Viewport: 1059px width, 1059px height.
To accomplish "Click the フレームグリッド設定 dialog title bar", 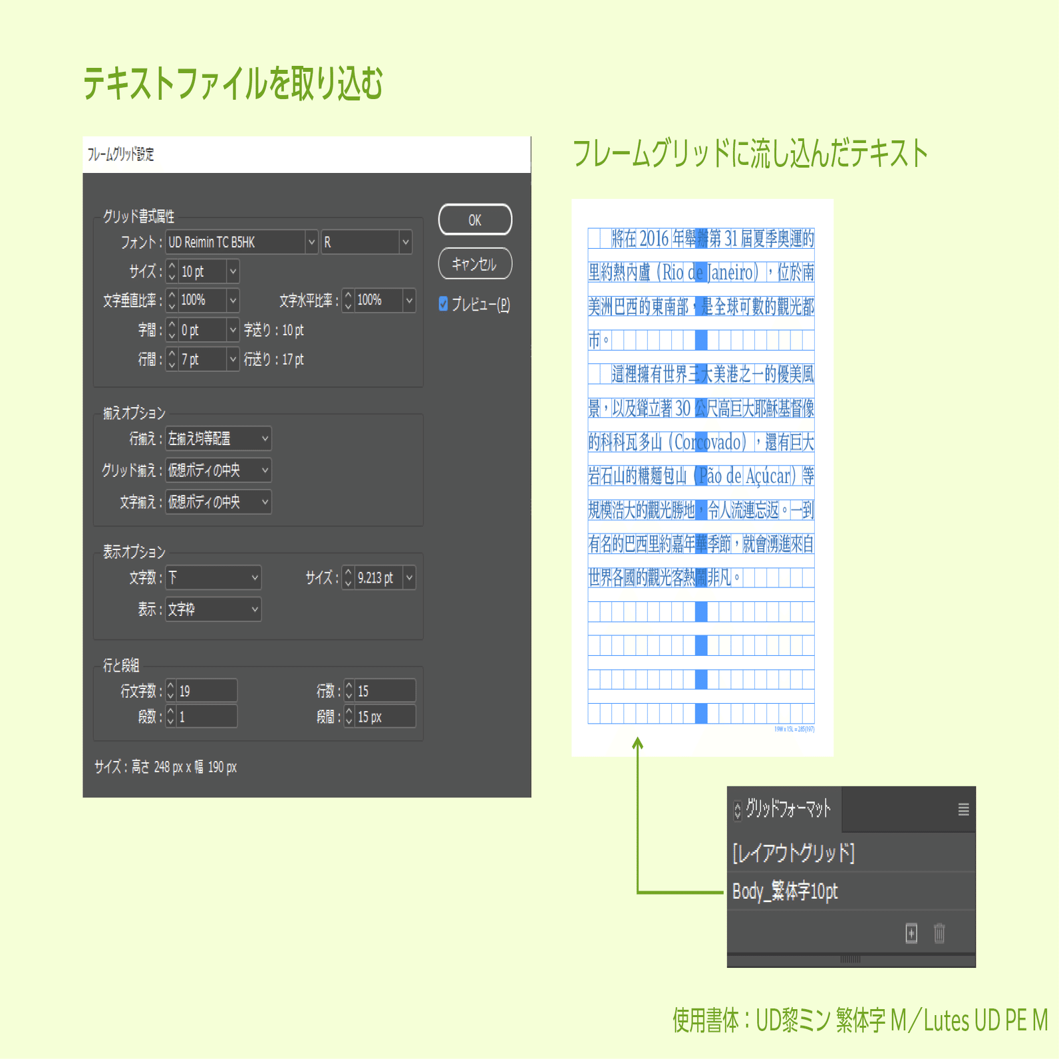I will coord(307,154).
